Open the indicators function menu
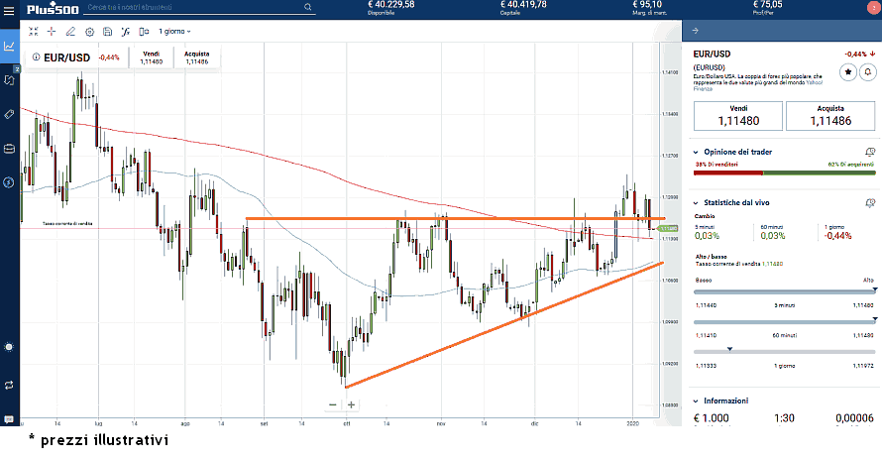The image size is (882, 460). click(126, 32)
